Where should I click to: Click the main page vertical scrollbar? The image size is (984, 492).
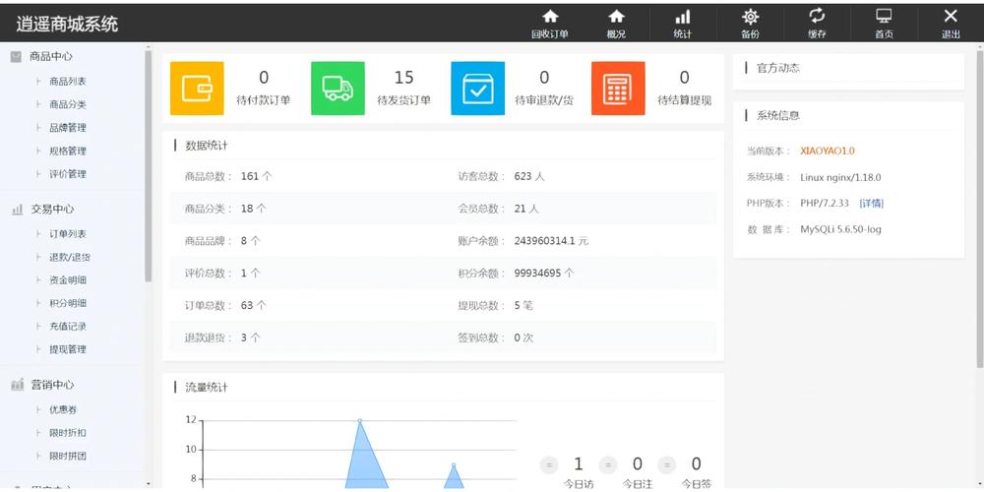pos(980,207)
